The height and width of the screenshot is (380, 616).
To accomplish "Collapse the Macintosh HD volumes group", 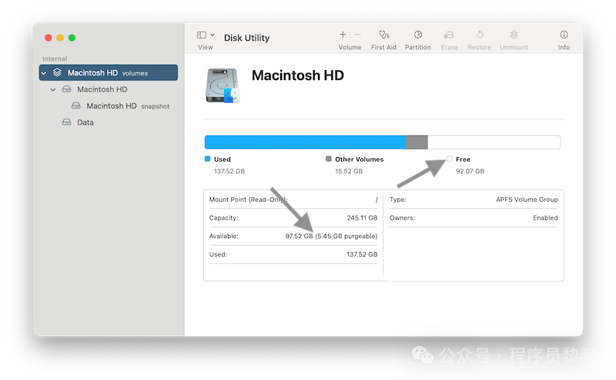I will (x=44, y=73).
